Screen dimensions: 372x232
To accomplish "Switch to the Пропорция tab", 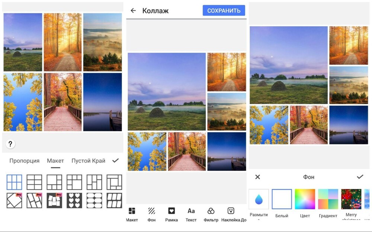I will [x=25, y=161].
